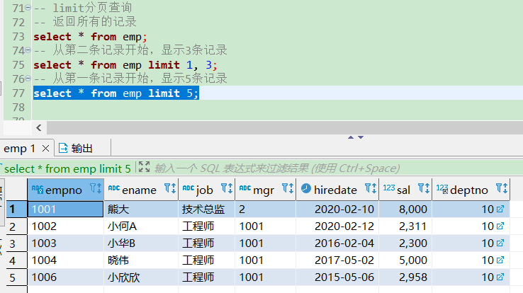Open filter/sort for sal column
The image size is (523, 293).
click(x=424, y=188)
